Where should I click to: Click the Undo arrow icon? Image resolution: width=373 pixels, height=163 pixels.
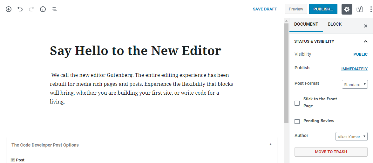tap(20, 9)
